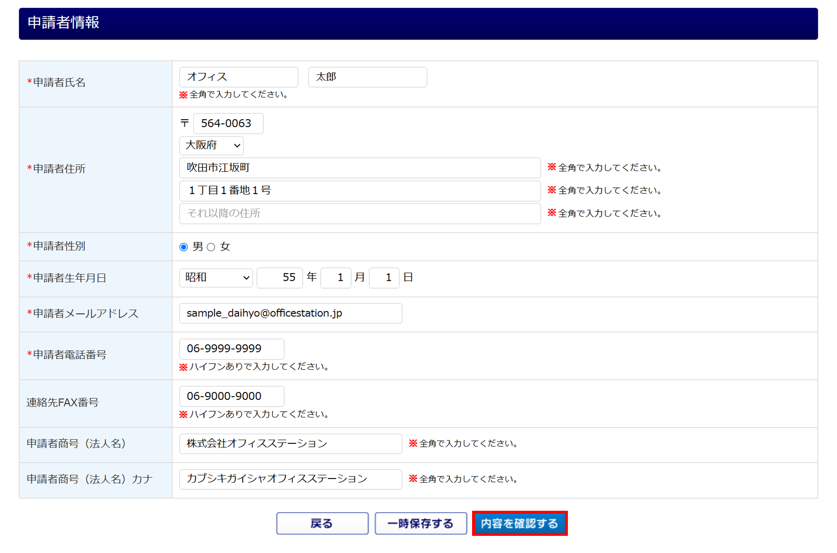The image size is (837, 553).
Task: Click the birth day field before 日
Action: pyautogui.click(x=384, y=278)
